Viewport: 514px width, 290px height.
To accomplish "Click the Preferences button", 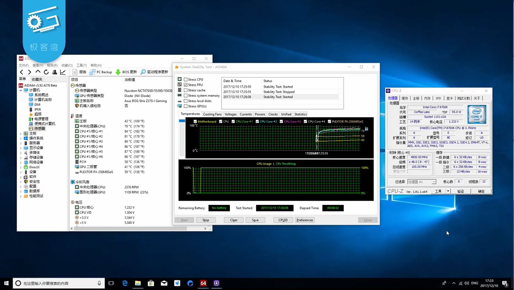I will pyautogui.click(x=305, y=220).
